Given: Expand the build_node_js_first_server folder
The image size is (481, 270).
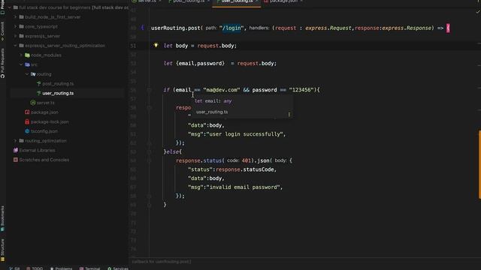Looking at the screenshot, I should pyautogui.click(x=15, y=16).
